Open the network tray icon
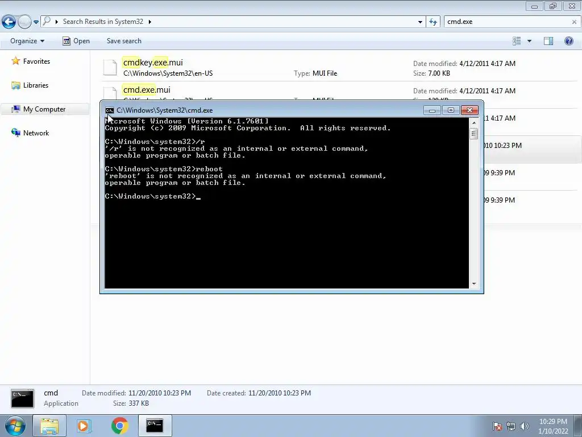Viewport: 582px width, 437px height. pos(511,426)
